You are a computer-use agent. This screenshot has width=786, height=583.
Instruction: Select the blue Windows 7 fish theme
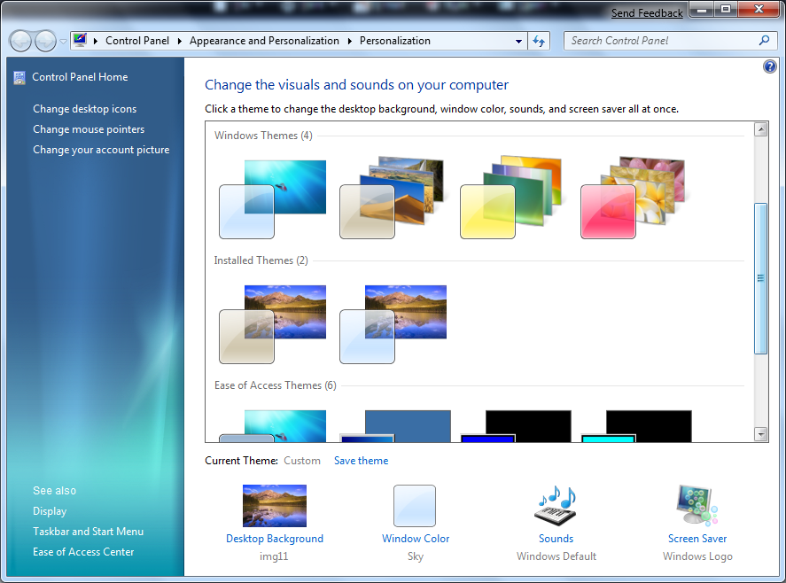coord(272,199)
